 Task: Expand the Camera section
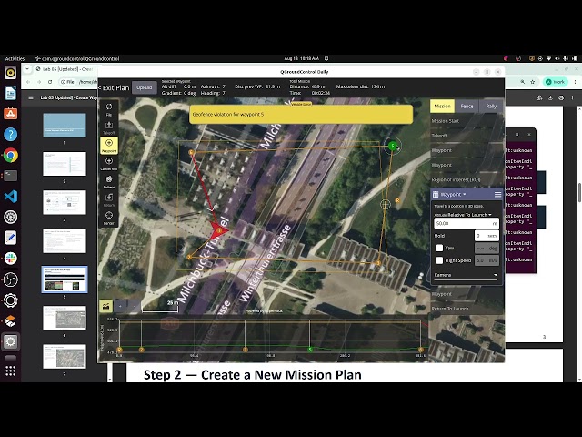pyautogui.click(x=466, y=275)
